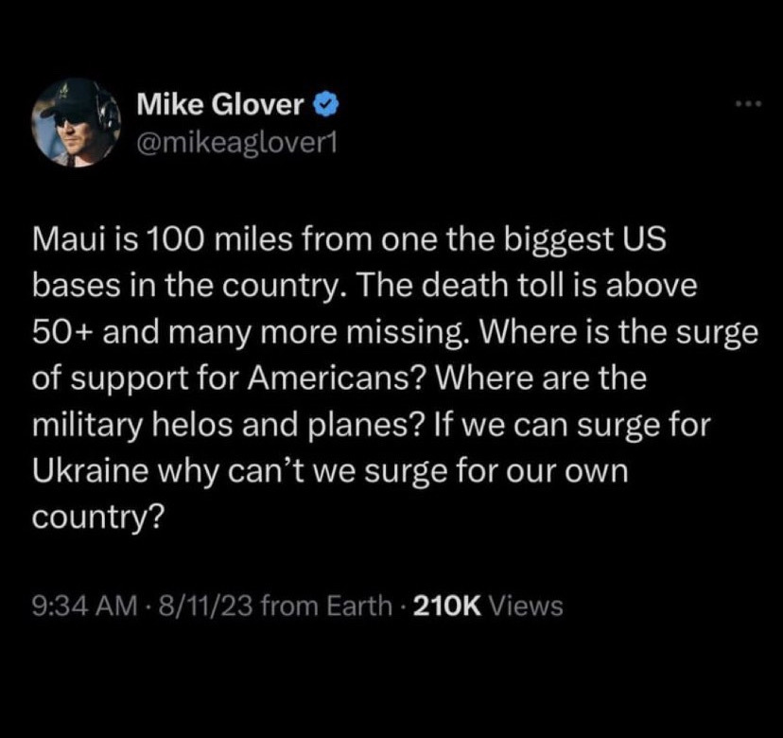Select the word "Ukraine" in the tweet
The image size is (783, 738).
pyautogui.click(x=91, y=470)
